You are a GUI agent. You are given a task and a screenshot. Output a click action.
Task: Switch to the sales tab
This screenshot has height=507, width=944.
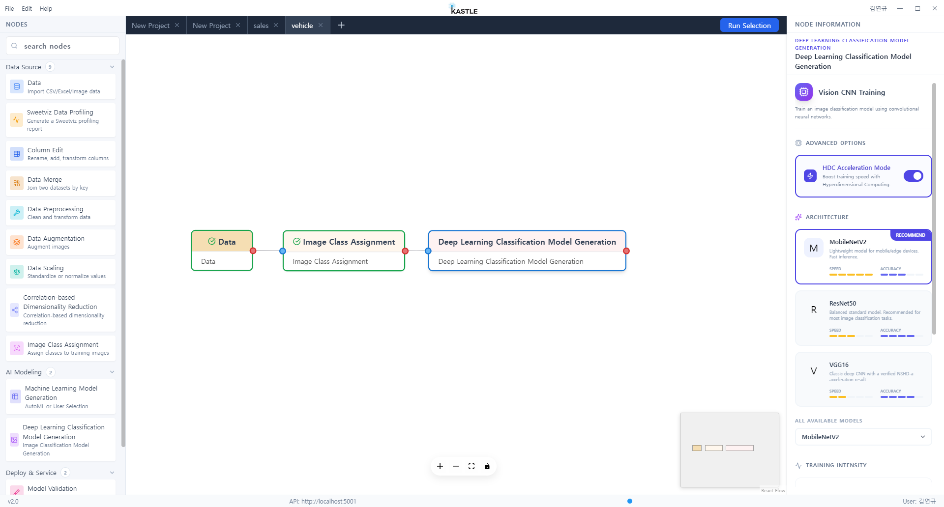(x=261, y=26)
